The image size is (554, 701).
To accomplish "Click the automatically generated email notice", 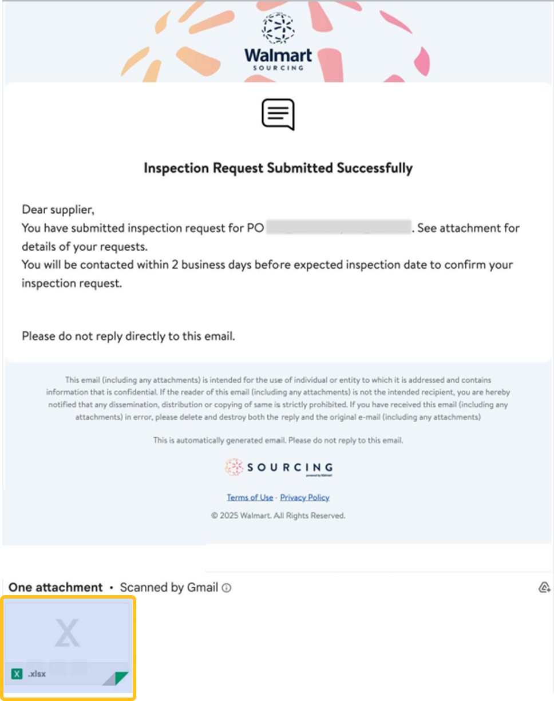I will tap(278, 441).
